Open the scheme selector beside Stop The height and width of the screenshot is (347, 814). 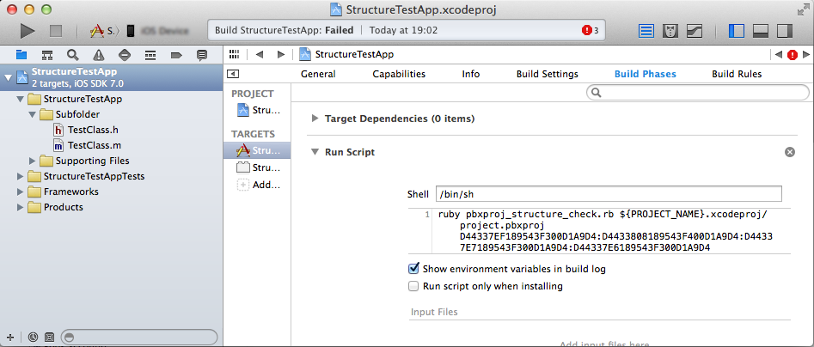104,31
